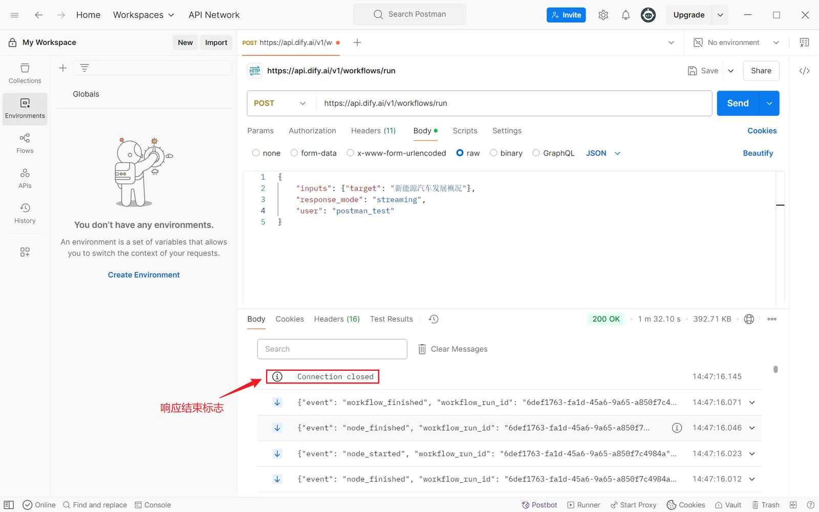Open History in the sidebar
Image resolution: width=819 pixels, height=512 pixels.
pyautogui.click(x=25, y=214)
